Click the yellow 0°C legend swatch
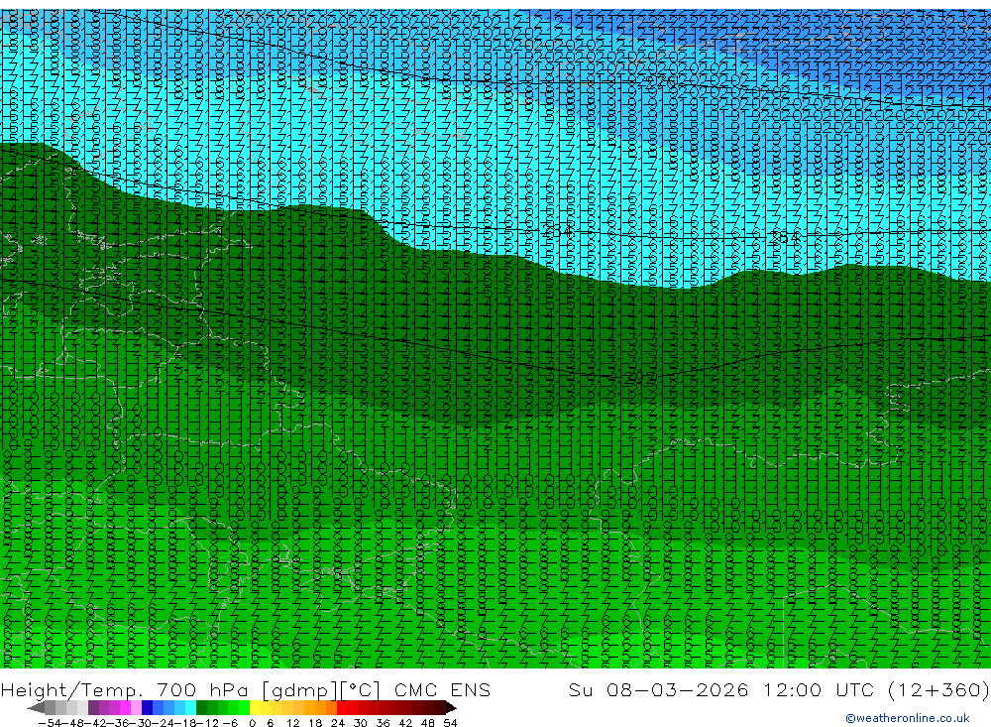The image size is (991, 727). tap(256, 708)
